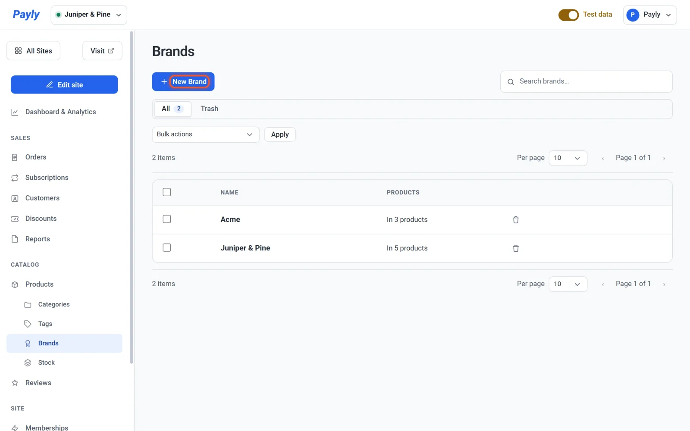Click previous page arrow in bottom pagination
The width and height of the screenshot is (690, 431).
(603, 284)
